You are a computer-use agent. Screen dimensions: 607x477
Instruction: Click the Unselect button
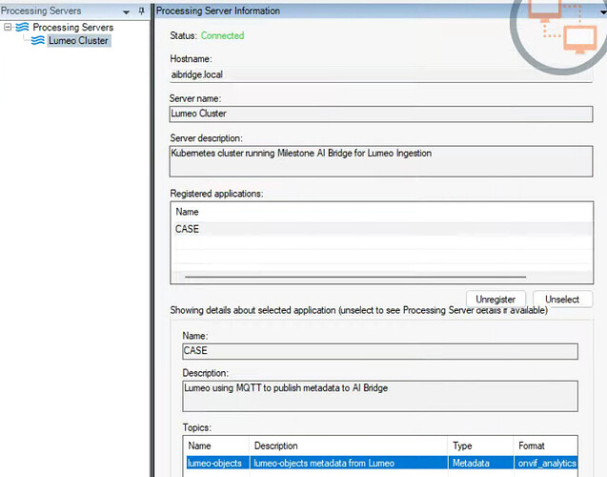tap(562, 300)
